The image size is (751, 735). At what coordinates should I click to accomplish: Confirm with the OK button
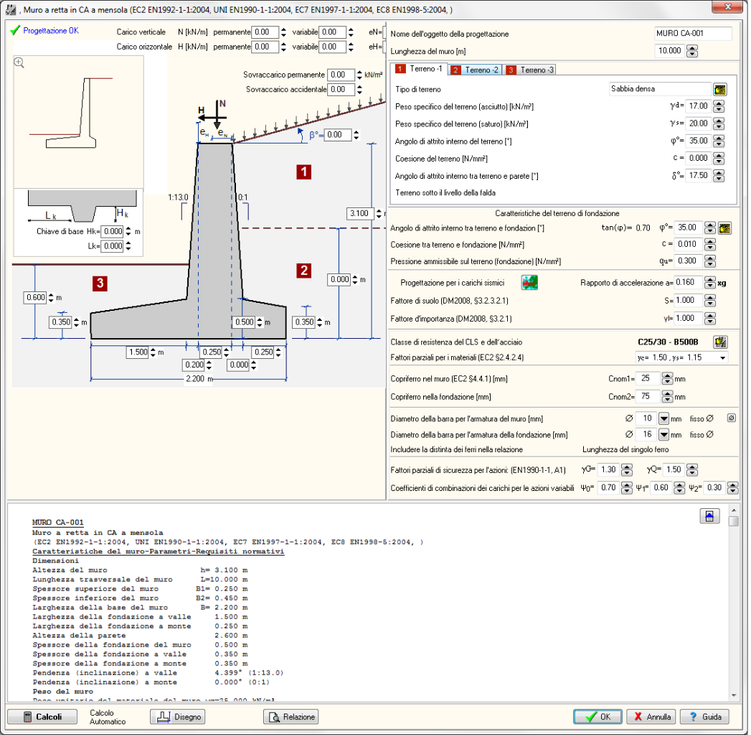tap(598, 717)
